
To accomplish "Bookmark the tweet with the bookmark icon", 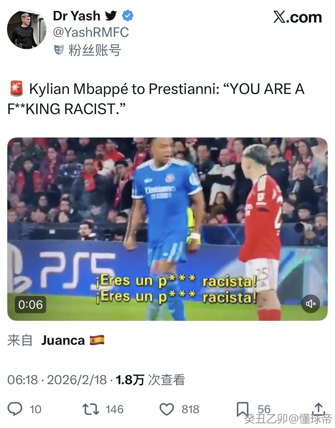I will click(x=242, y=409).
